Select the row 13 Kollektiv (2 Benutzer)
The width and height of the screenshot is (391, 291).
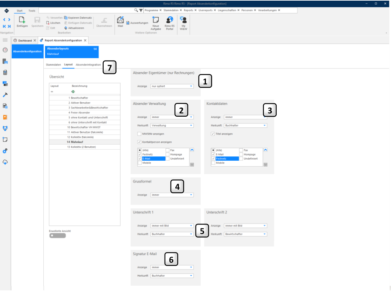[x=85, y=147]
